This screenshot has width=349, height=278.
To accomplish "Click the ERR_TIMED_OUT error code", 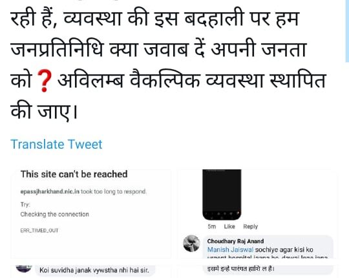I will (x=39, y=230).
